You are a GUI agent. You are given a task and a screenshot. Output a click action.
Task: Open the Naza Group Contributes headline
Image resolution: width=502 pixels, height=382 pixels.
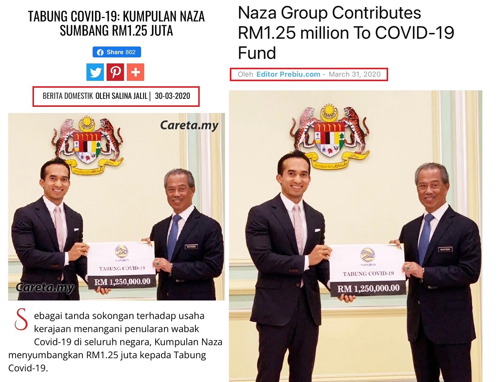click(x=346, y=33)
